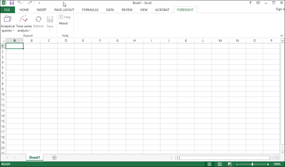285x167 pixels.
Task: Click the Refresh report icon
Action: pos(38,19)
